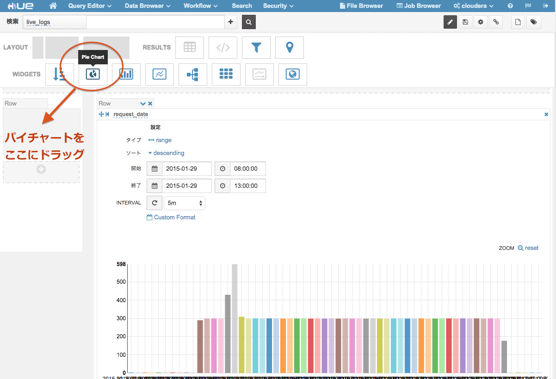Run search with magnifier button

coord(249,22)
